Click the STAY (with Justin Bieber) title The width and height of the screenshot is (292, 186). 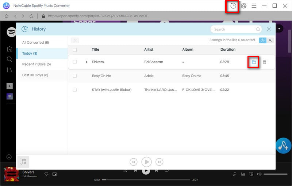(x=112, y=90)
